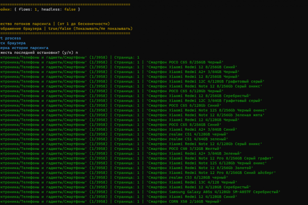Click '(1/3958)' in the CORN X50 row
Viewport: 308px width, 205px height.
pyautogui.click(x=99, y=202)
